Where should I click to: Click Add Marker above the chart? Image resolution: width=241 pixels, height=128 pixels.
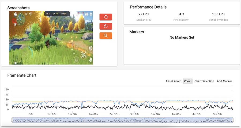224,81
